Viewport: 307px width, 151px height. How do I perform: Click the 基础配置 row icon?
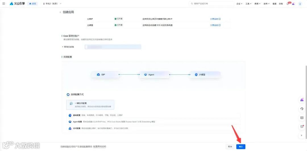point(70,116)
